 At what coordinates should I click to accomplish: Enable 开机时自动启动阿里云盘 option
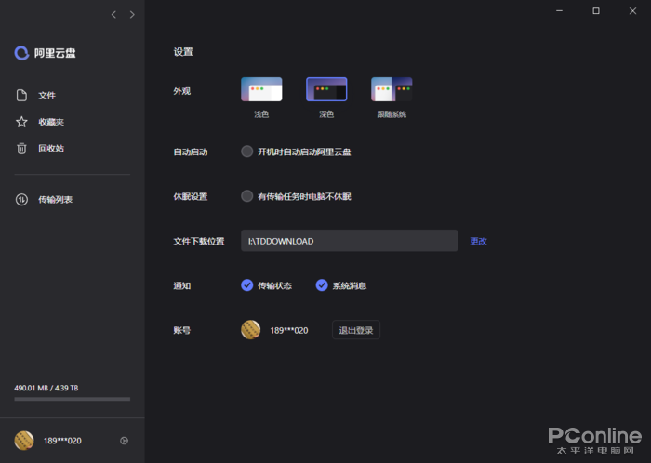coord(247,152)
